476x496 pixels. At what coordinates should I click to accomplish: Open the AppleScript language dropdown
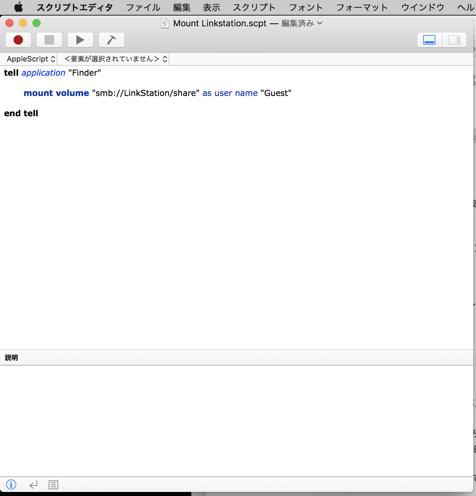(31, 59)
